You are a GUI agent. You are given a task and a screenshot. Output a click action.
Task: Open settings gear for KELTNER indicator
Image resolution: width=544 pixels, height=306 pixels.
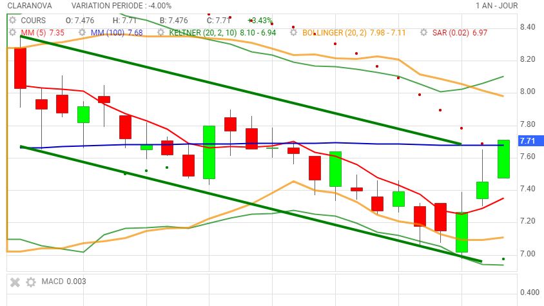[x=160, y=33]
